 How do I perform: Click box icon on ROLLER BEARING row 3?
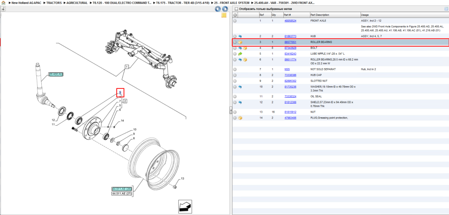tap(240, 42)
